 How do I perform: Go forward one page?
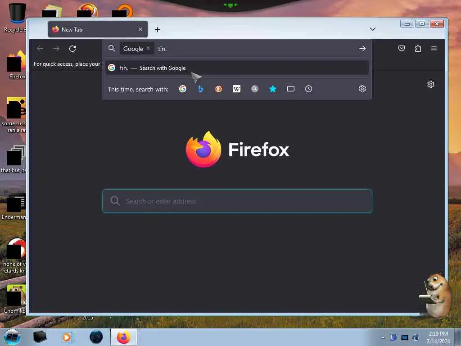coord(56,49)
